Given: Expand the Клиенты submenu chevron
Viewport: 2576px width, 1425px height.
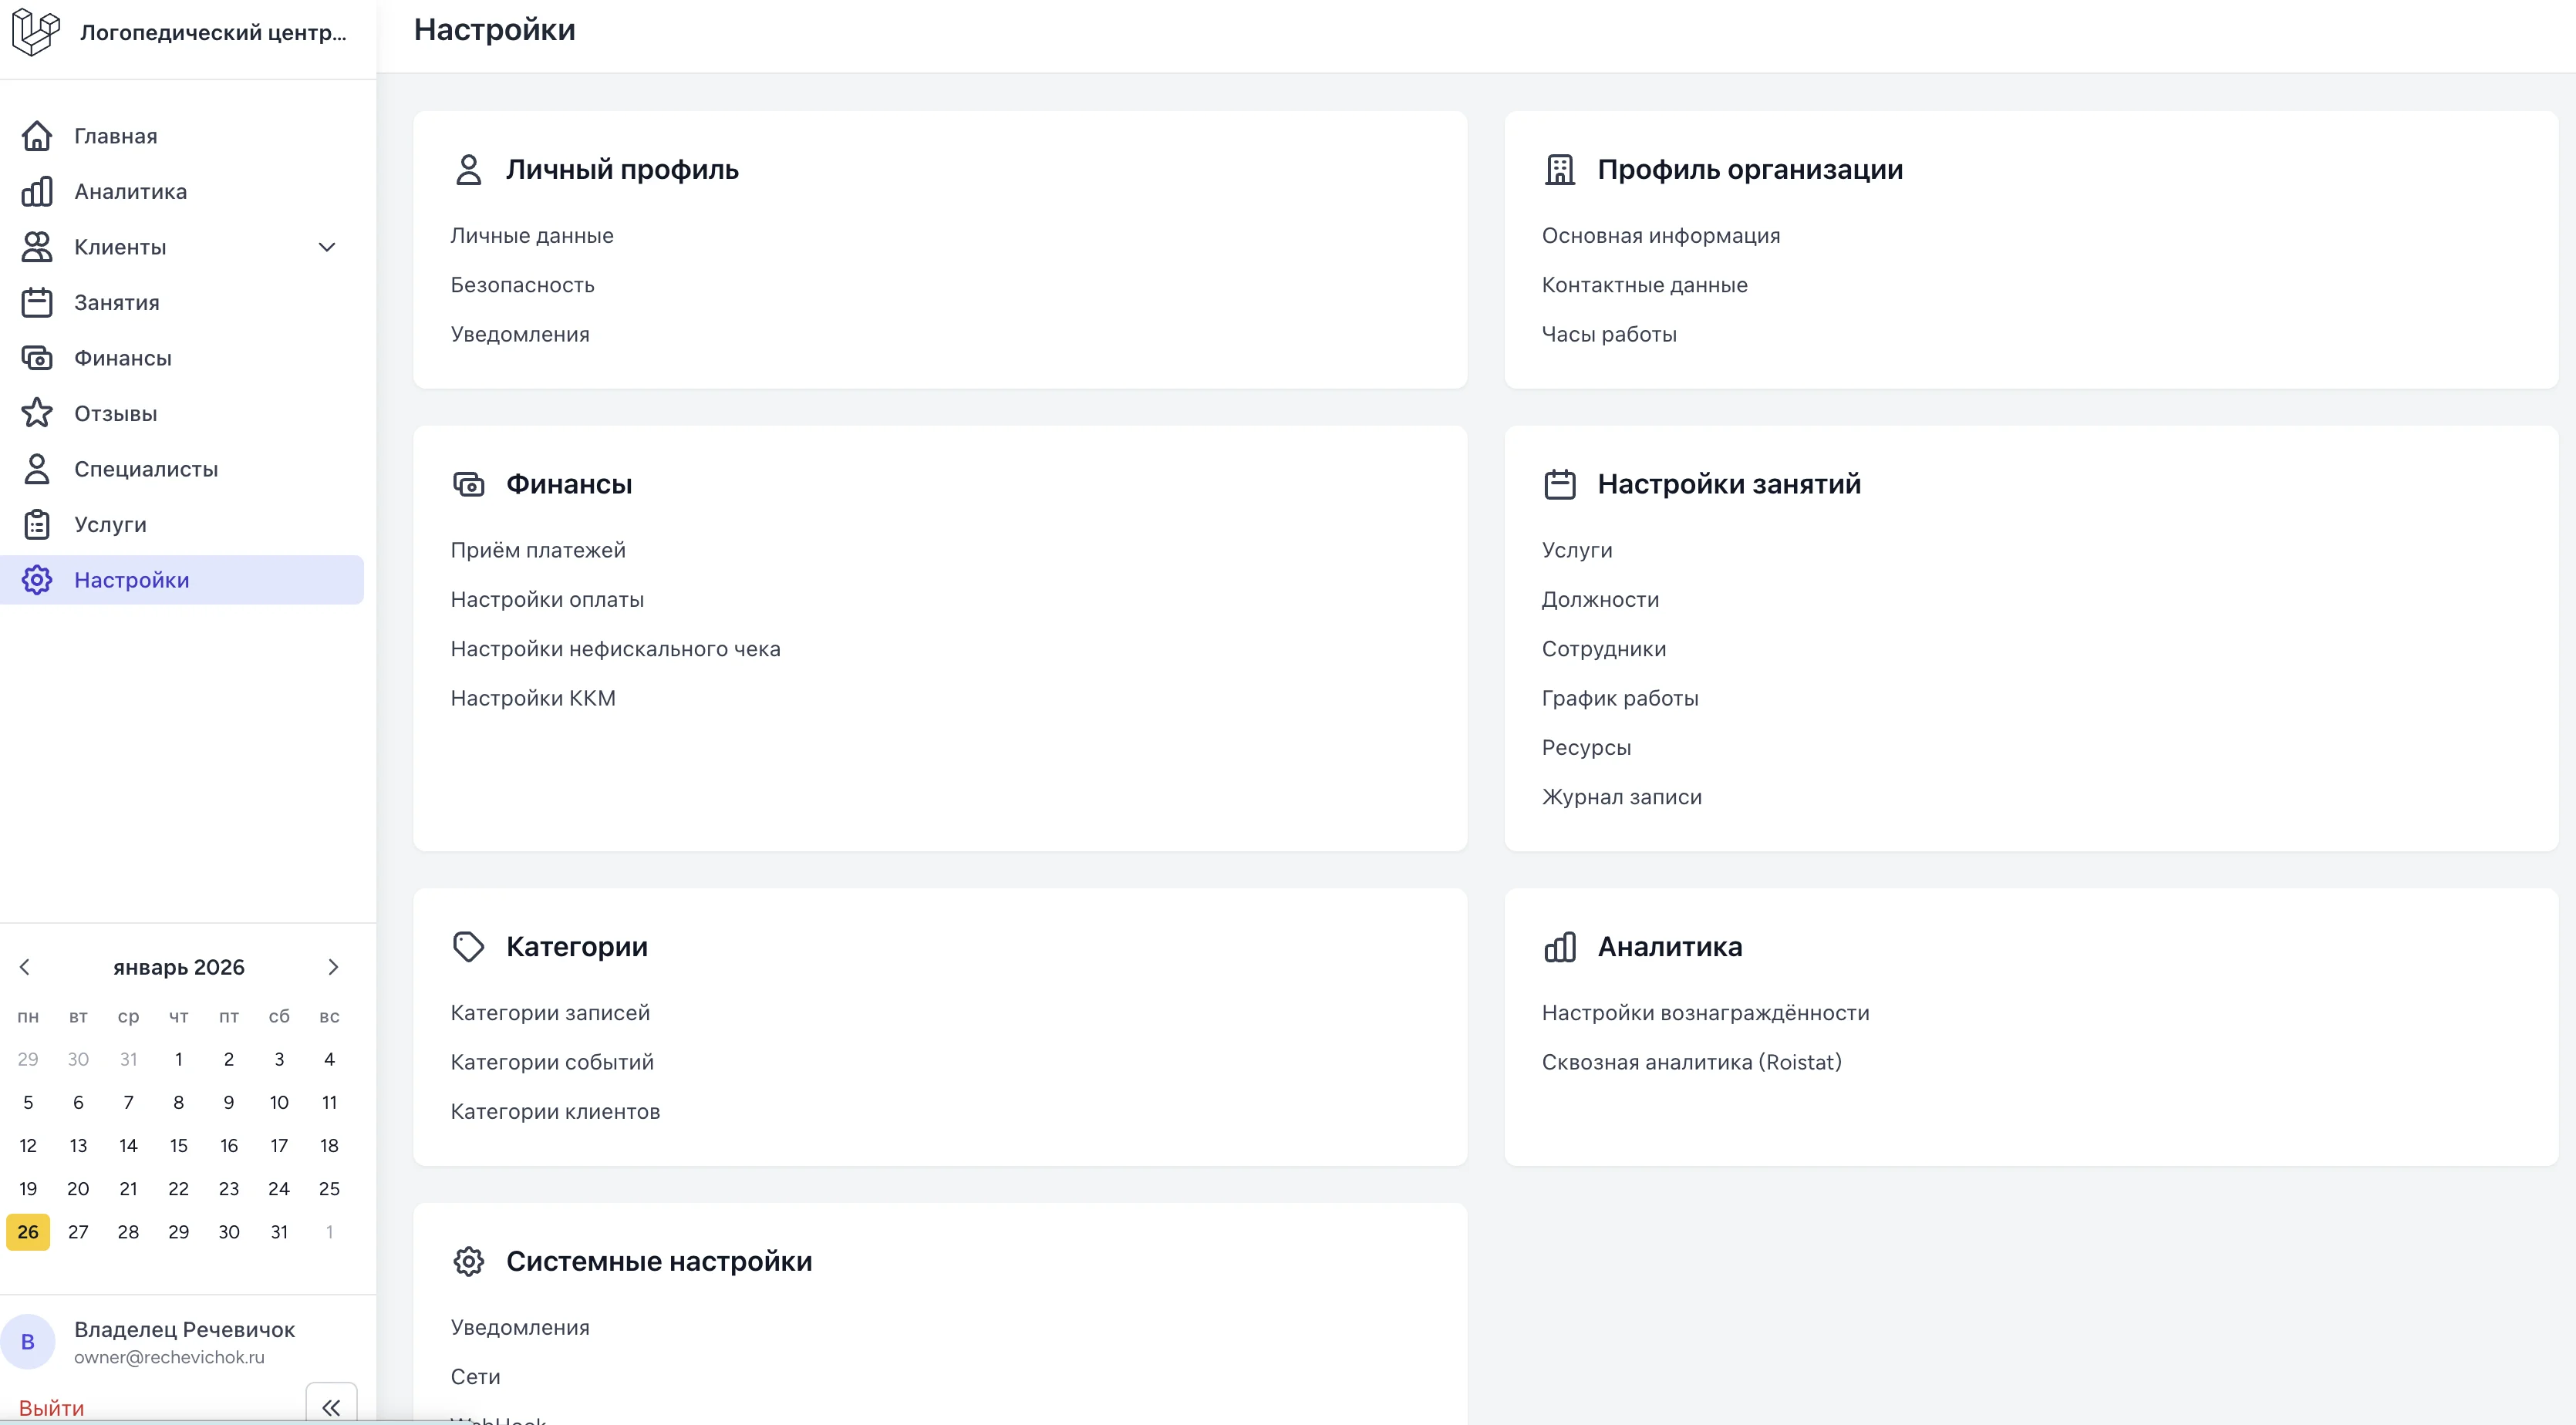Looking at the screenshot, I should pos(326,247).
